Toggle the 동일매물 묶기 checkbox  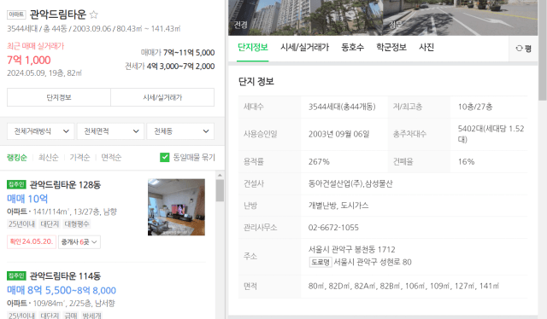(x=164, y=158)
